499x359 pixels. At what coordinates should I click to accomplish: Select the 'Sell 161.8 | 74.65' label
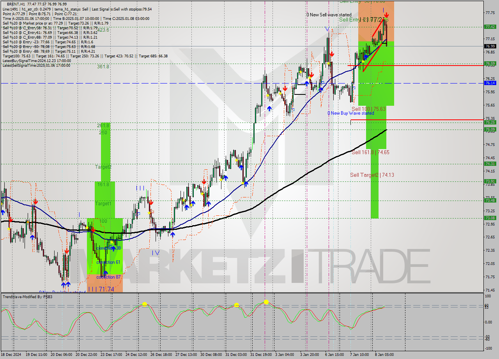click(370, 152)
